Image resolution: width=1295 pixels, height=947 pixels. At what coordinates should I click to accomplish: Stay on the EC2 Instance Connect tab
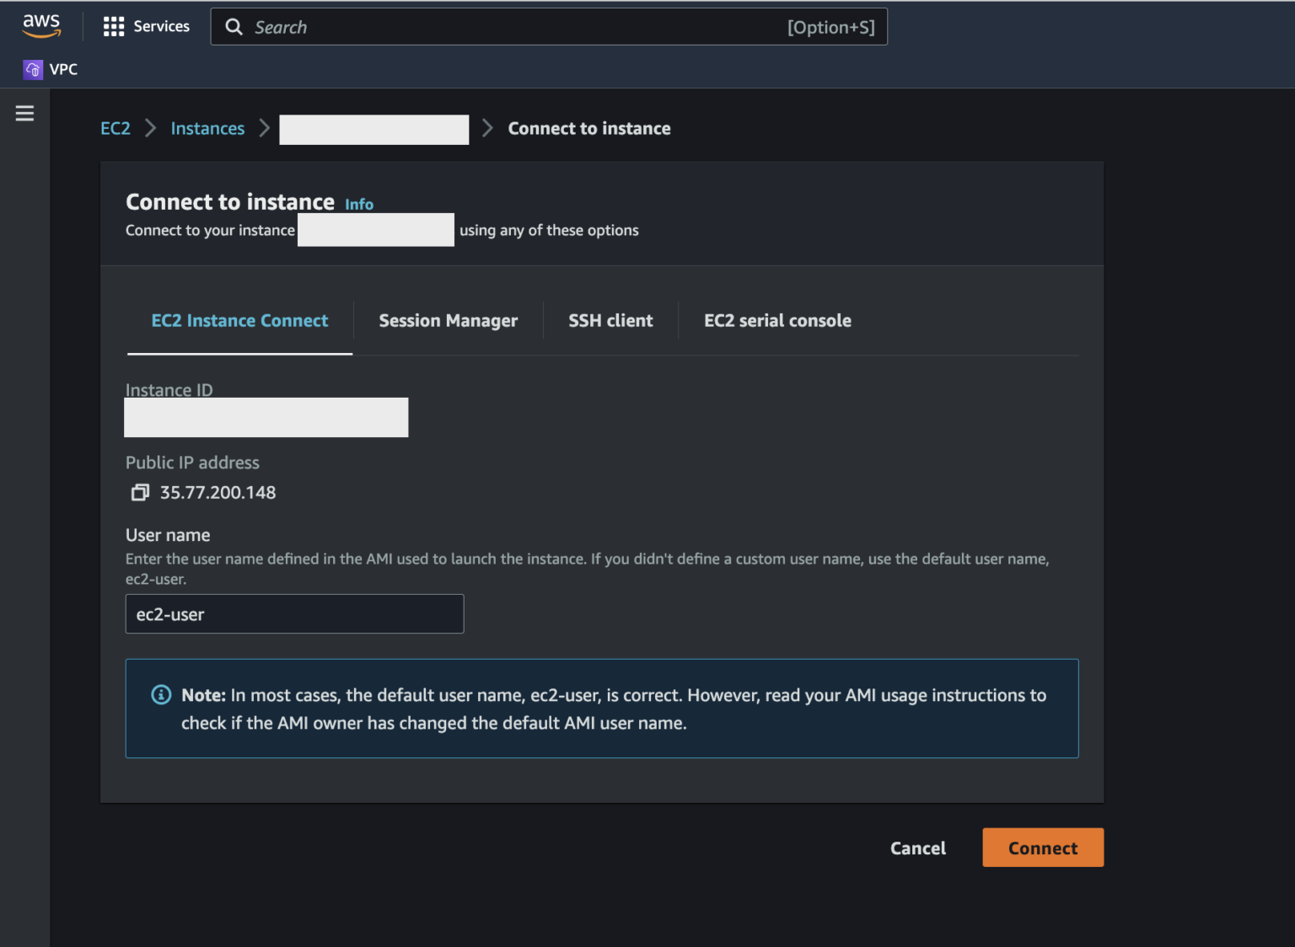click(239, 320)
